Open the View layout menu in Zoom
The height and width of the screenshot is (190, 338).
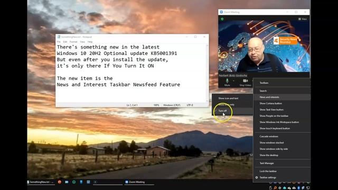(303, 19)
